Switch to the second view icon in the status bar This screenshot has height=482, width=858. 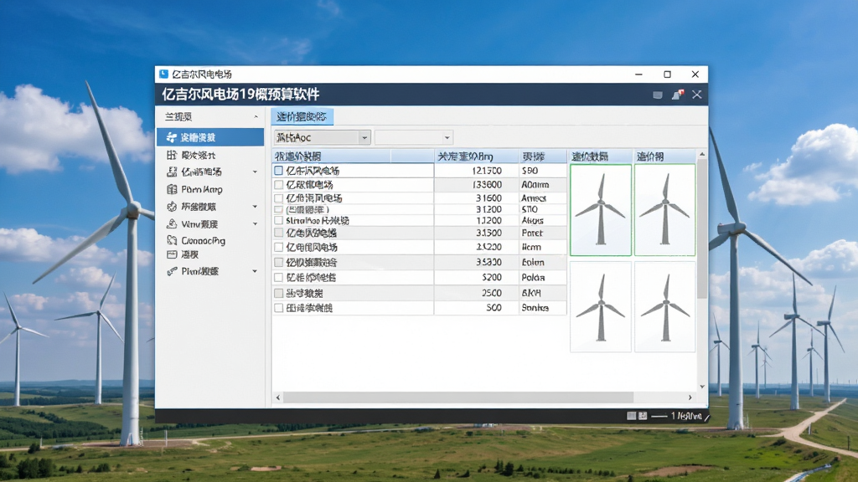[643, 416]
